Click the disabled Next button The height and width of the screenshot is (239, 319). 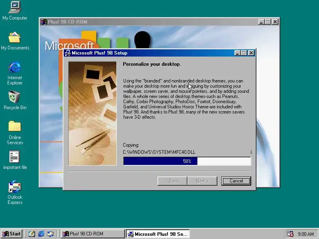click(x=202, y=181)
